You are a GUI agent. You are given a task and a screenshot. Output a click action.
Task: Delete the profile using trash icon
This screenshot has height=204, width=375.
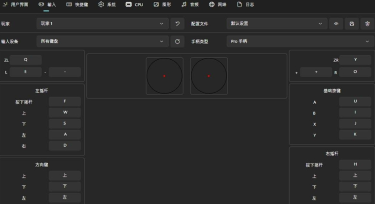coord(367,24)
